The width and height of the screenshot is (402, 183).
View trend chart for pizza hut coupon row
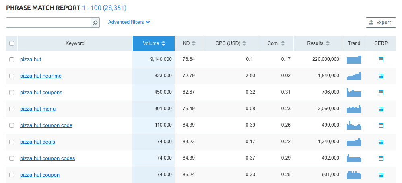coord(354,175)
